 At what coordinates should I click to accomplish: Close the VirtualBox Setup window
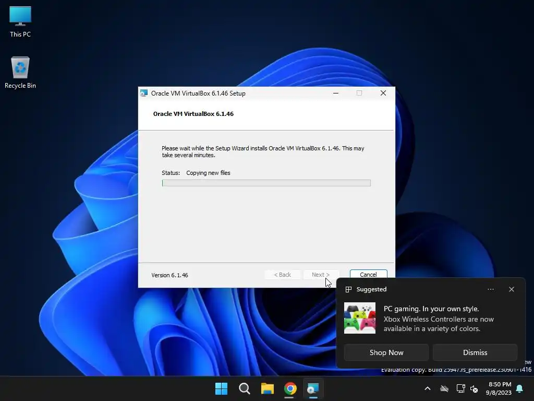pos(383,93)
